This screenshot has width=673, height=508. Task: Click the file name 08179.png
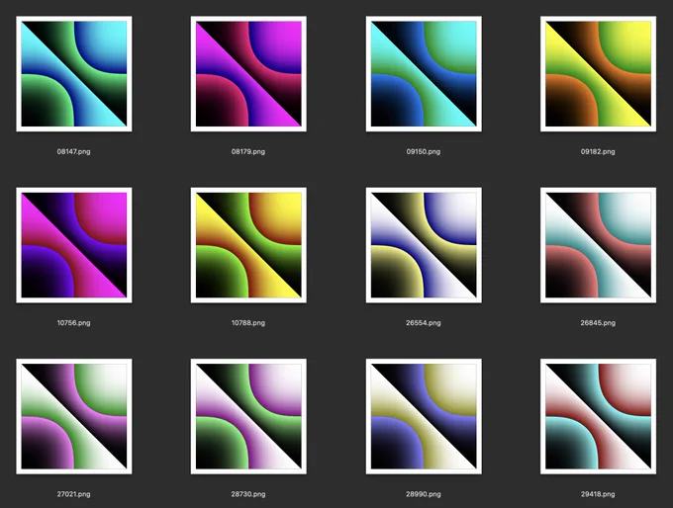[248, 151]
